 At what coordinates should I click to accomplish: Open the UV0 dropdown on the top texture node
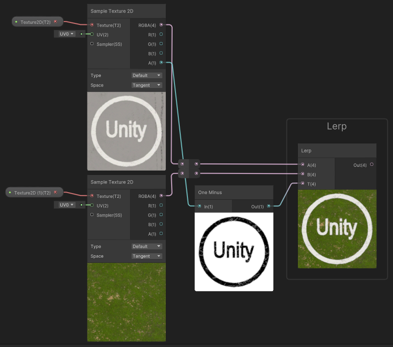(66, 34)
